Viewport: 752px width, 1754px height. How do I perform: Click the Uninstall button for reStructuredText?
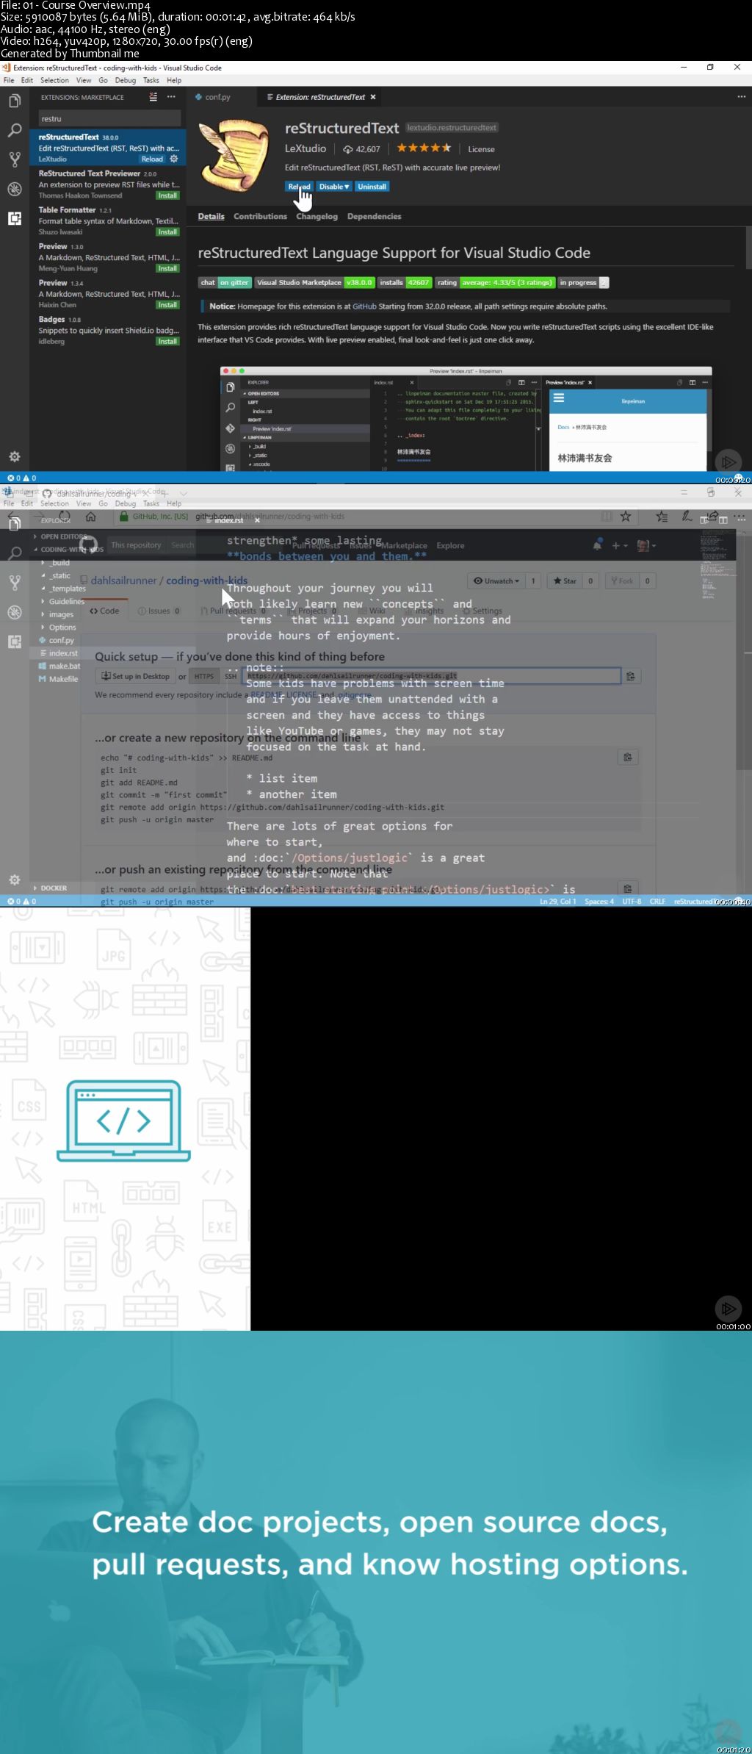(x=372, y=187)
